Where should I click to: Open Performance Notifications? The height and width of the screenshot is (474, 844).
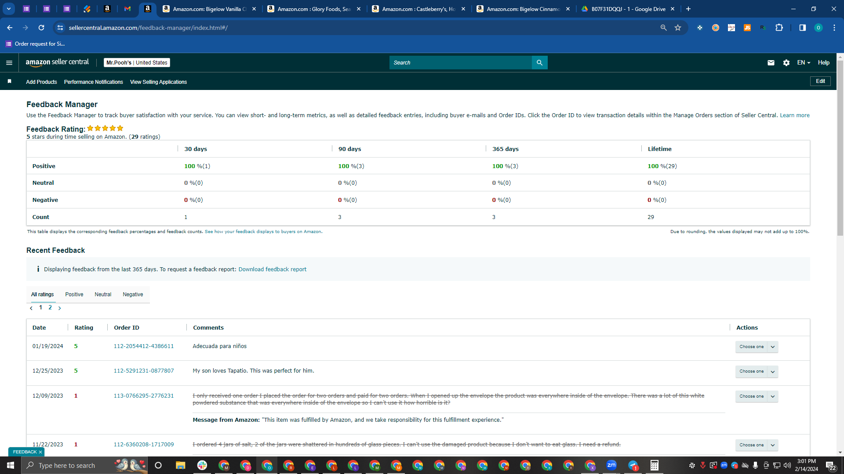(94, 82)
